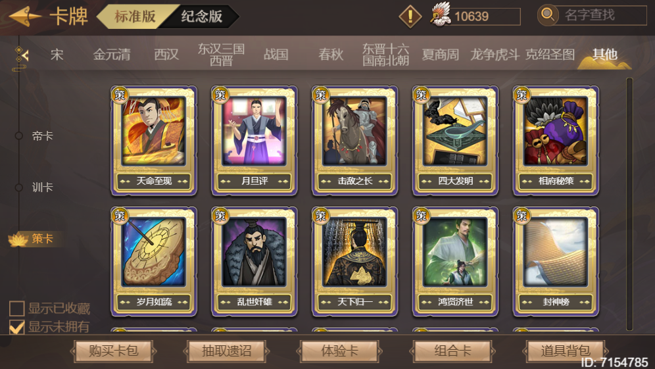Click the golden back arrow icon
Image resolution: width=655 pixels, height=369 pixels.
click(x=24, y=16)
